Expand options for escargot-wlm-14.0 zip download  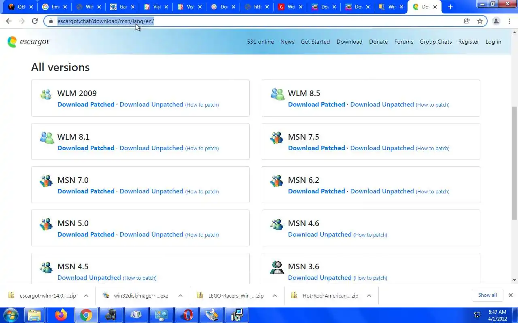tap(86, 296)
